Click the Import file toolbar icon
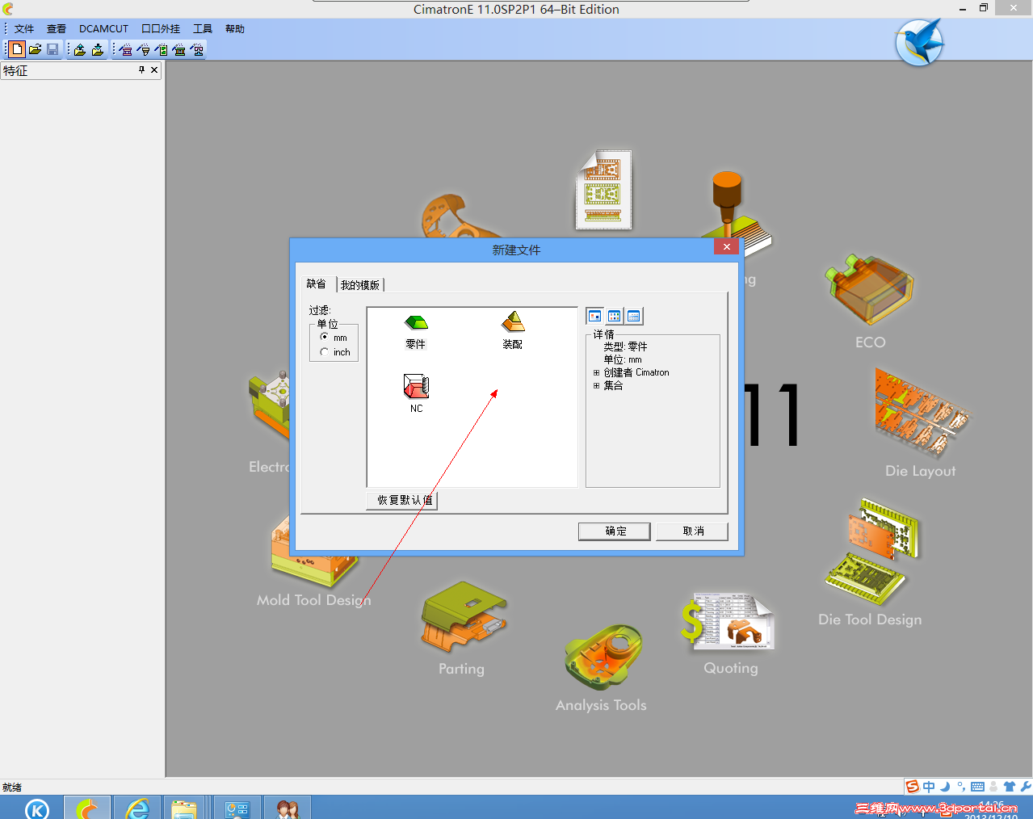1033x819 pixels. point(79,49)
